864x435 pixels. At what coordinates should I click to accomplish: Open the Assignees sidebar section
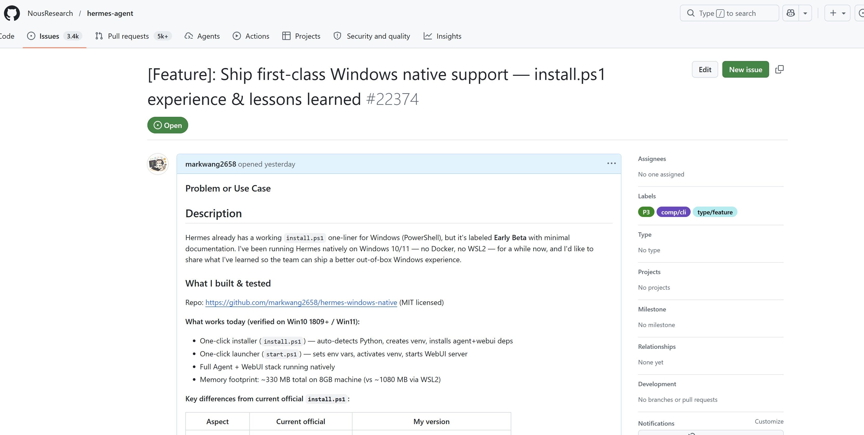coord(652,159)
